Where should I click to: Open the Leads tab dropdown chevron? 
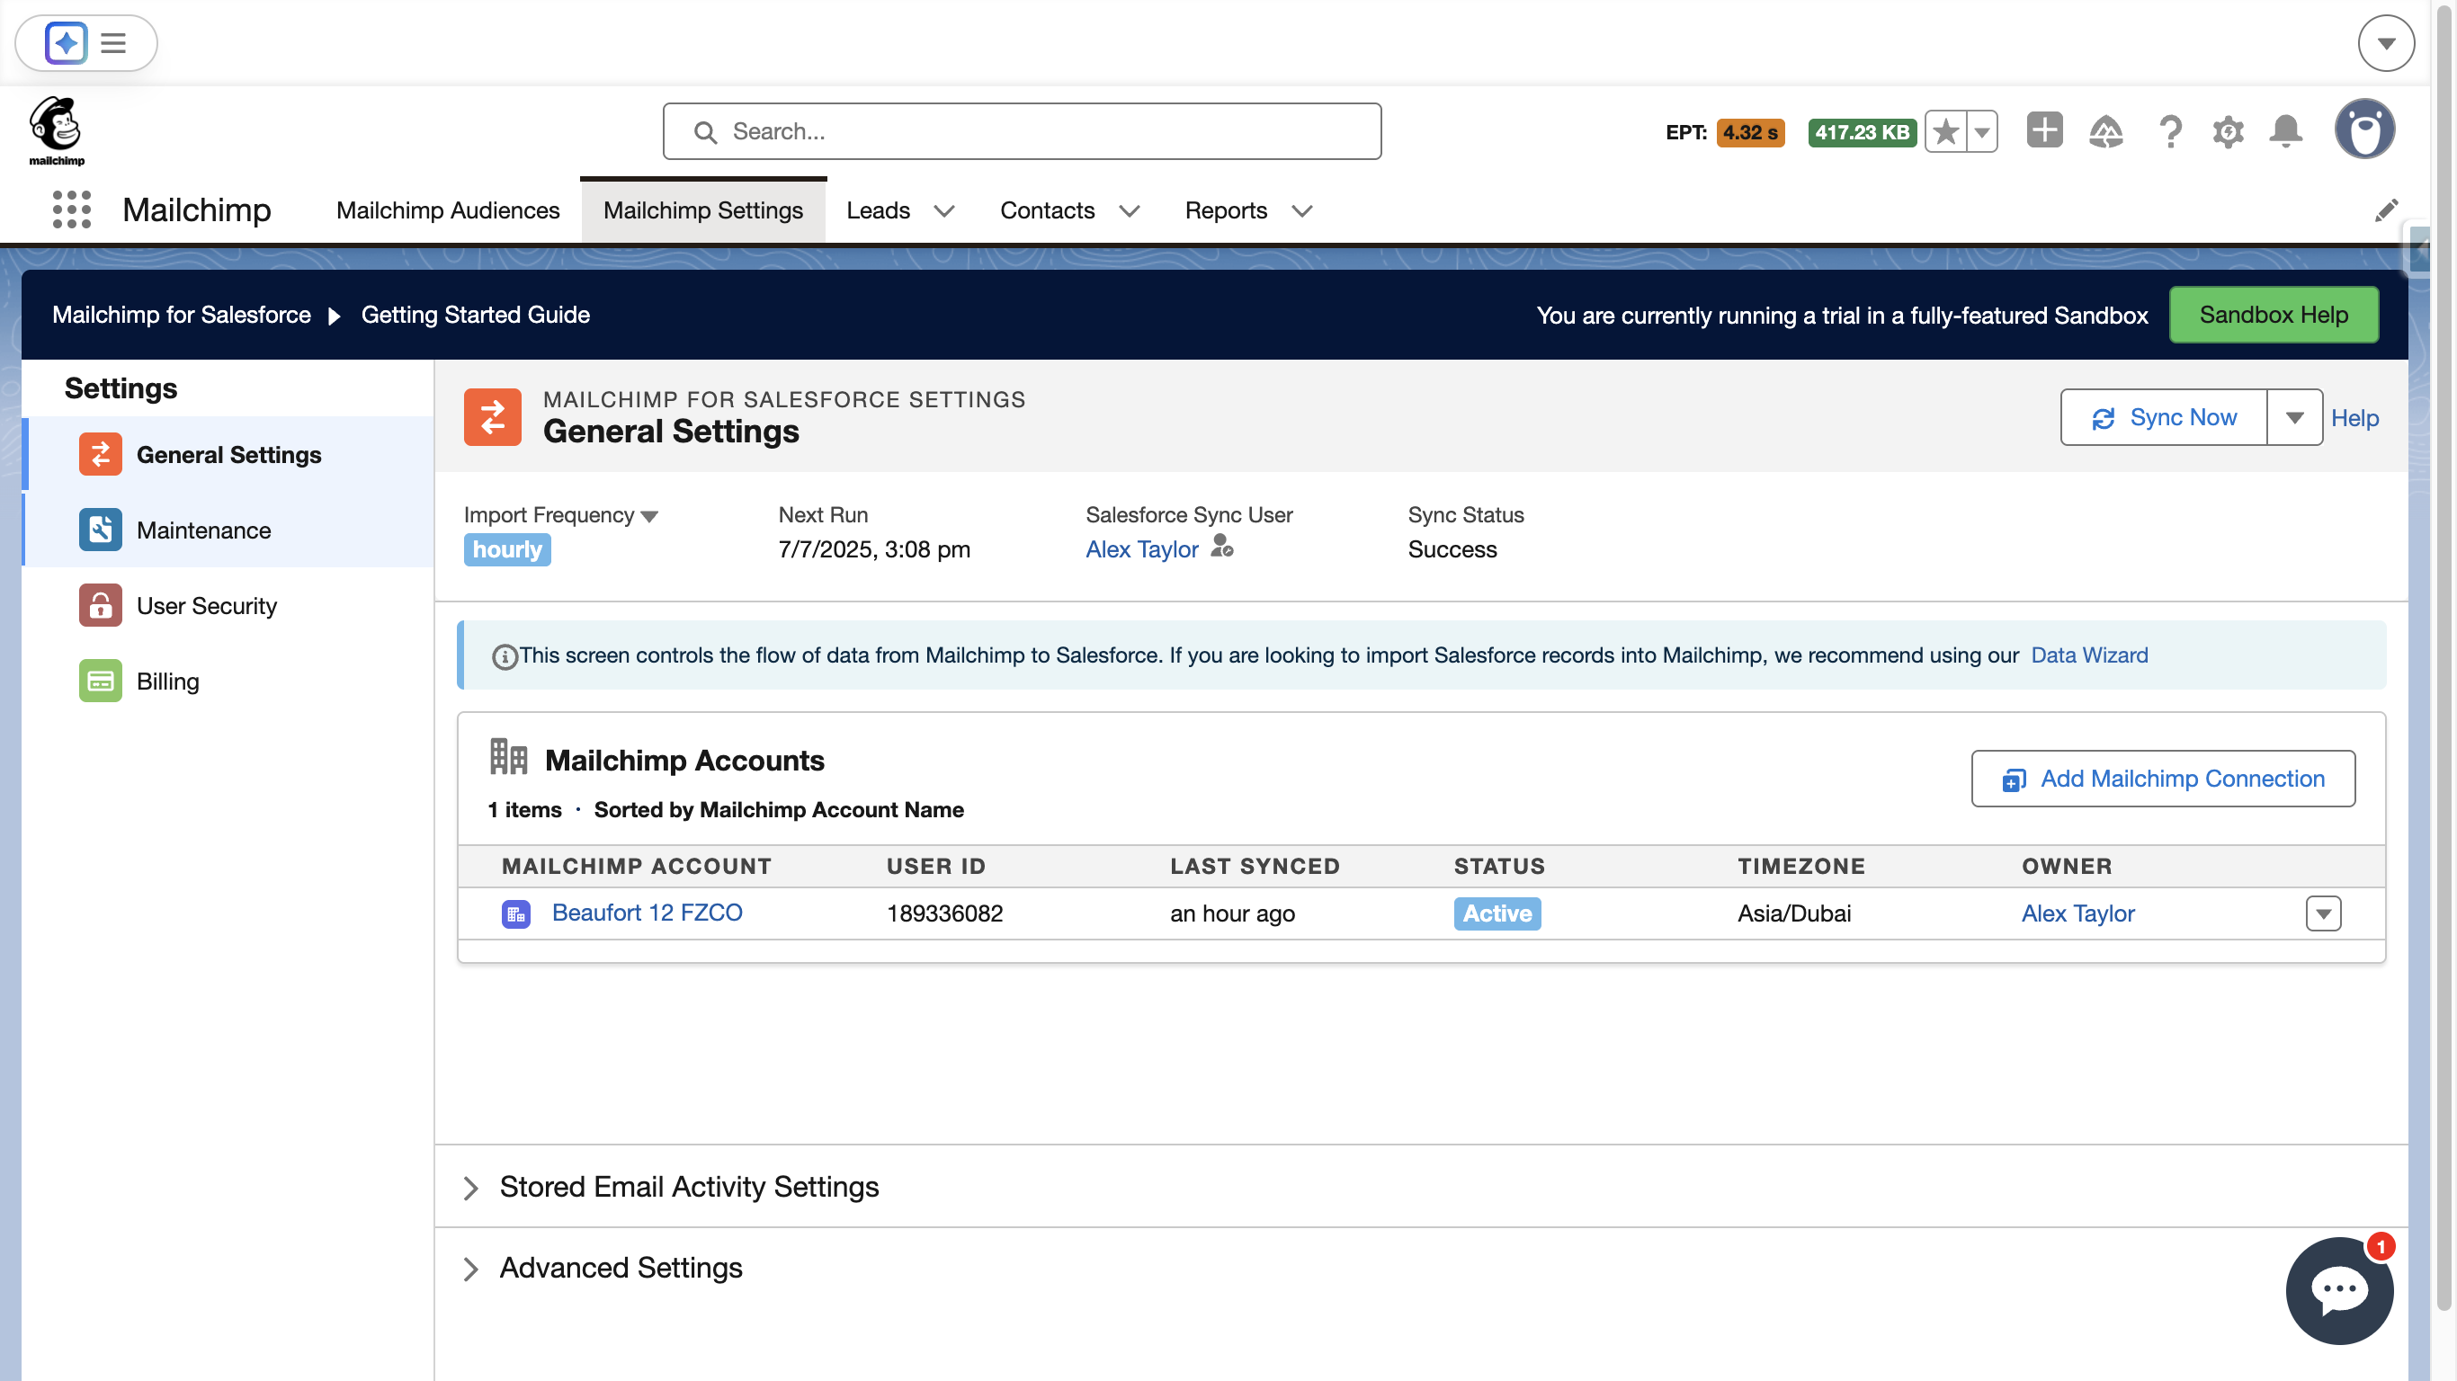point(944,210)
